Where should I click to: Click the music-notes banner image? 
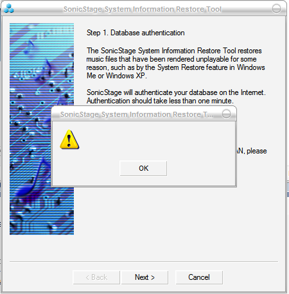(42, 129)
